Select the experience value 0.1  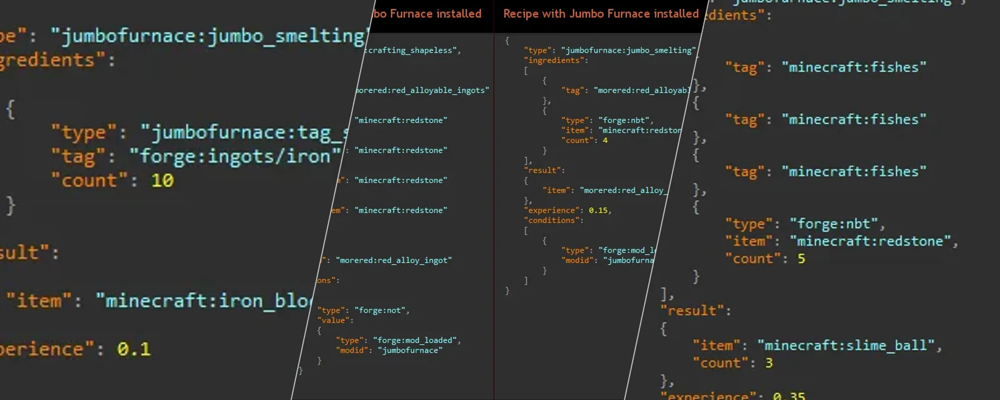[x=134, y=349]
